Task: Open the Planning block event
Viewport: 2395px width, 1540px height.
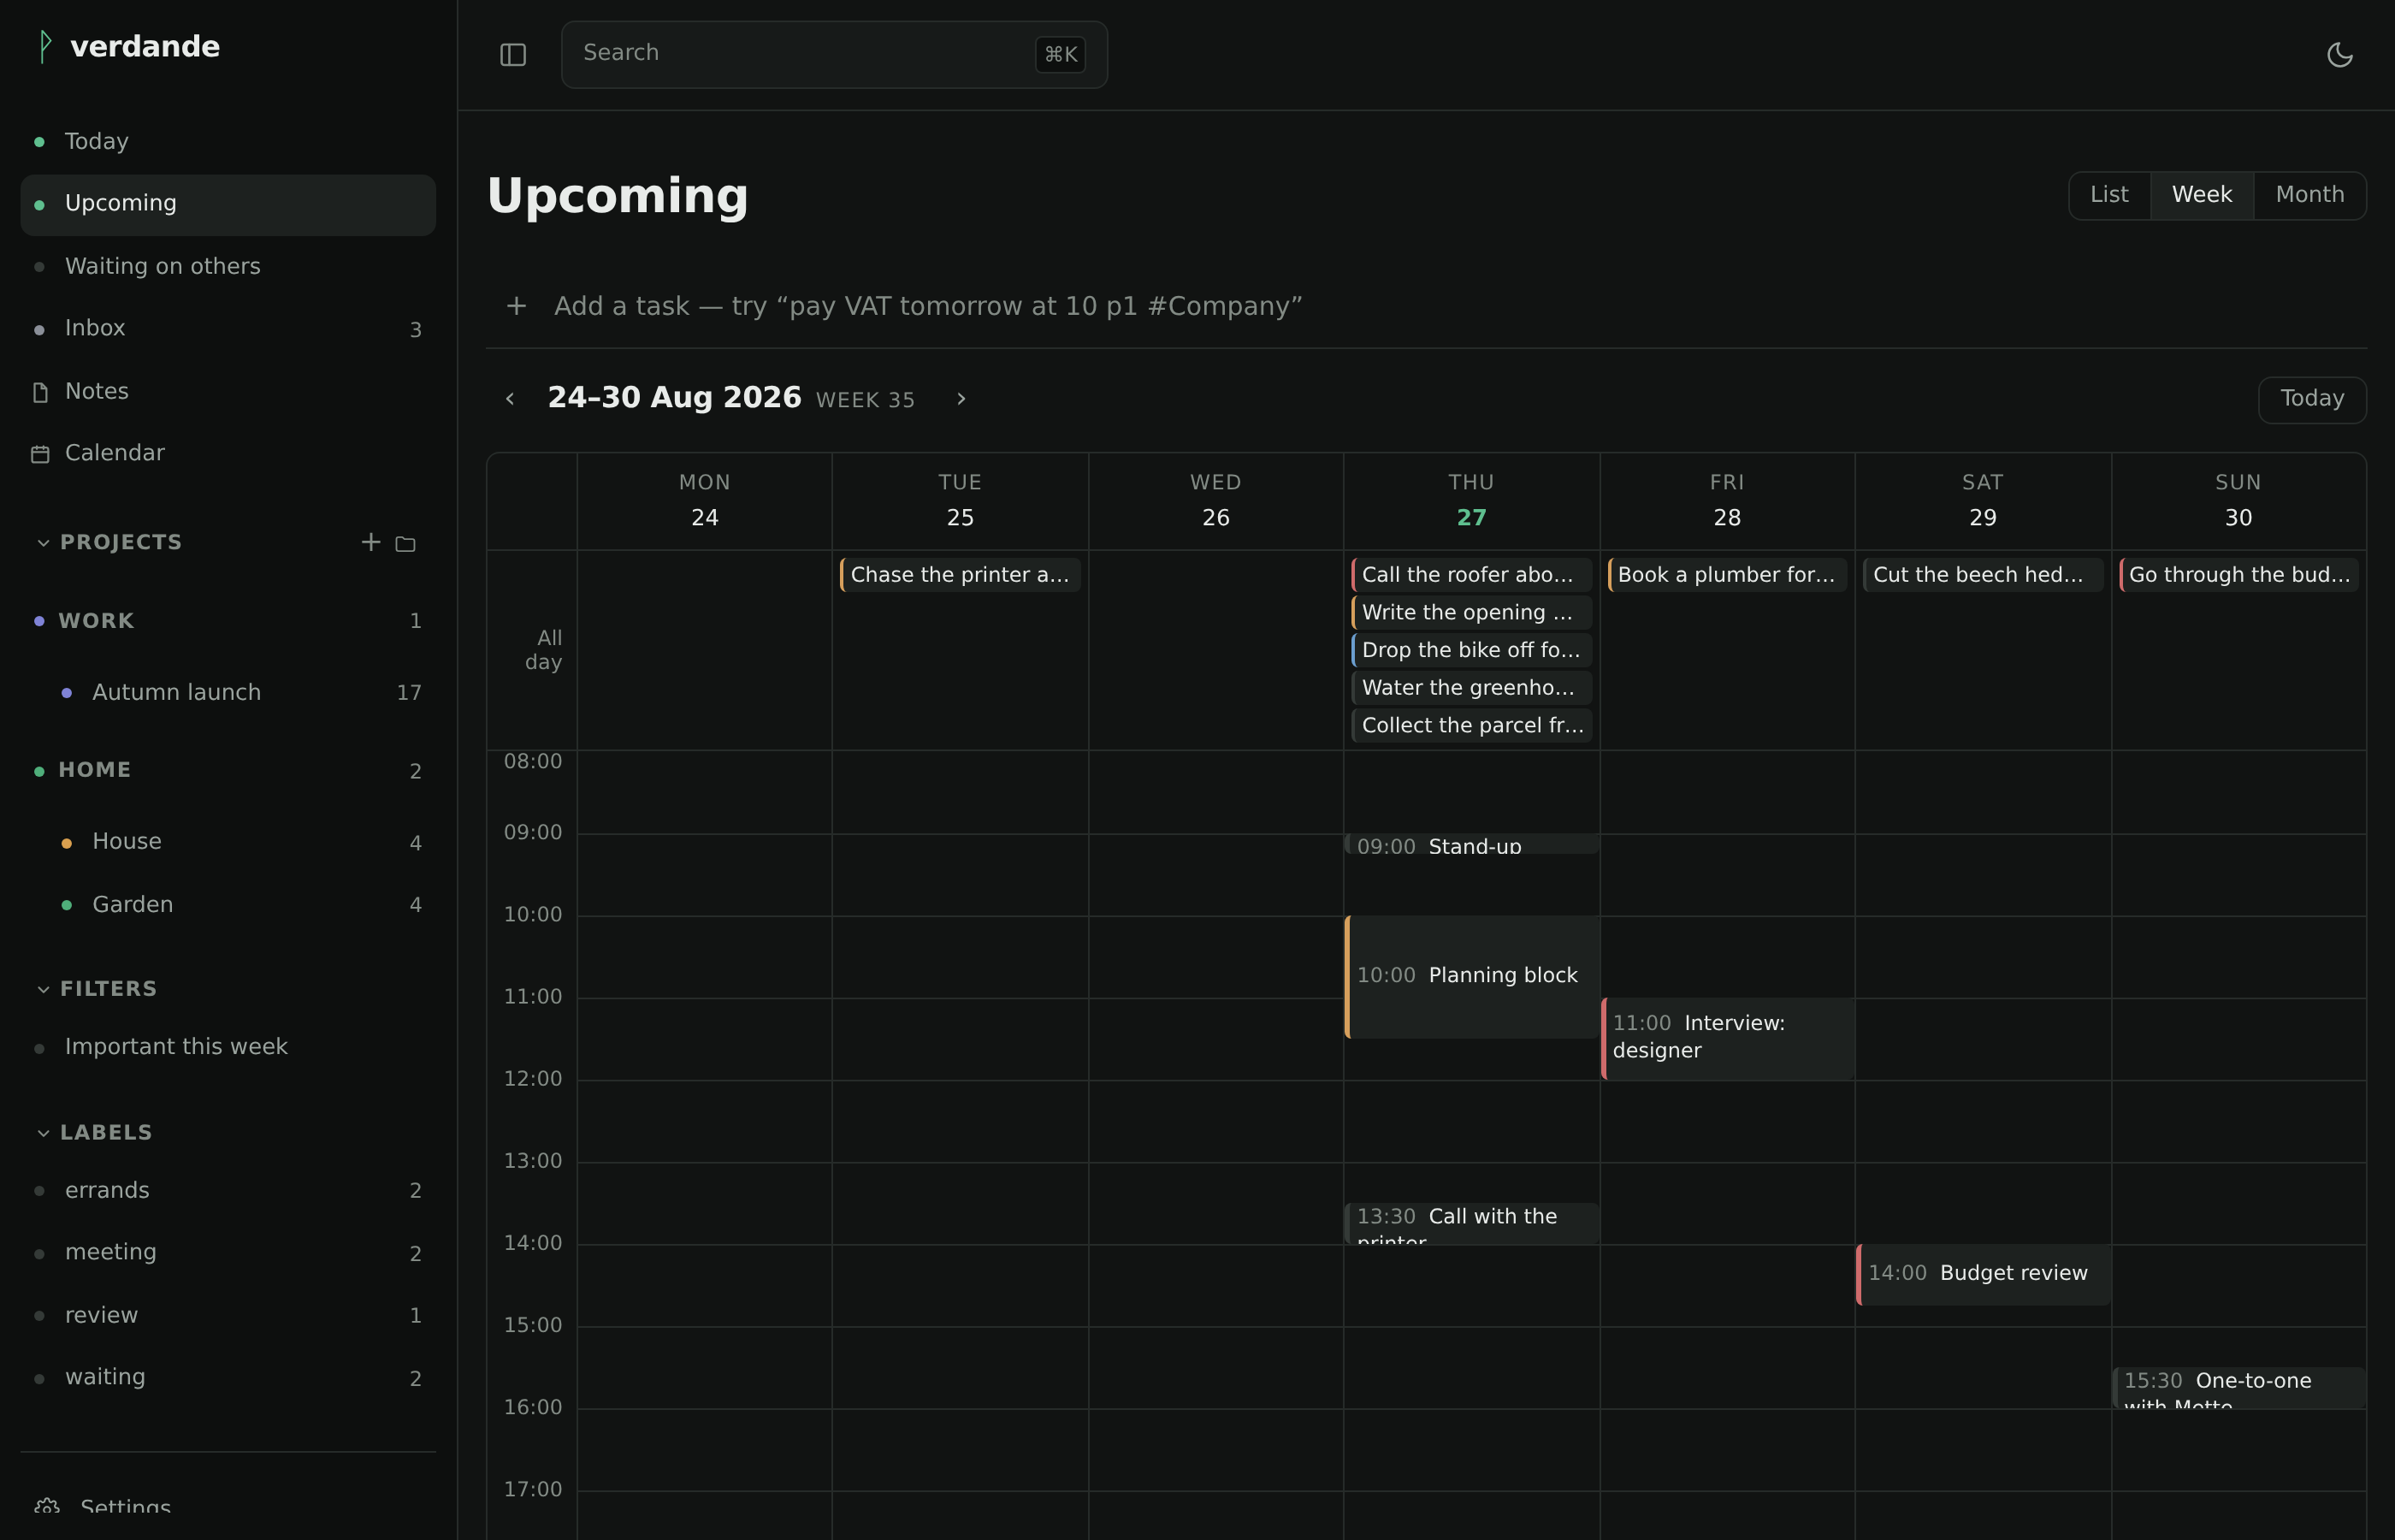Action: pos(1470,976)
